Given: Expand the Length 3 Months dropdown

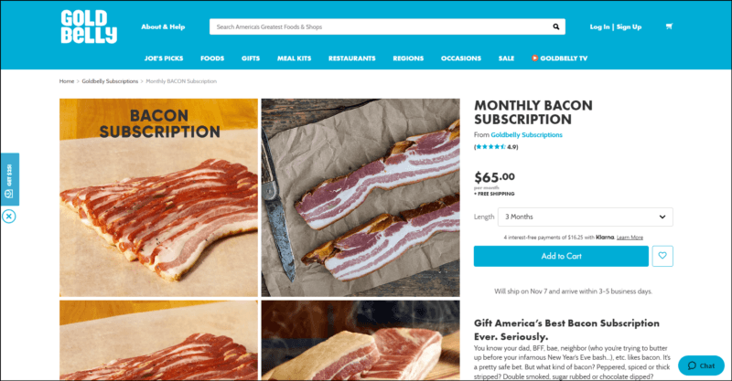Looking at the screenshot, I should coord(585,217).
